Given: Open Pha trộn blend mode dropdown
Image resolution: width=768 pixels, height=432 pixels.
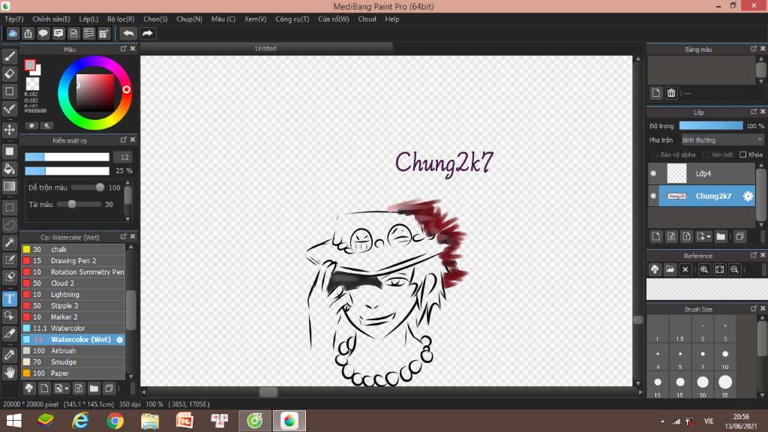Looking at the screenshot, I should pos(722,140).
